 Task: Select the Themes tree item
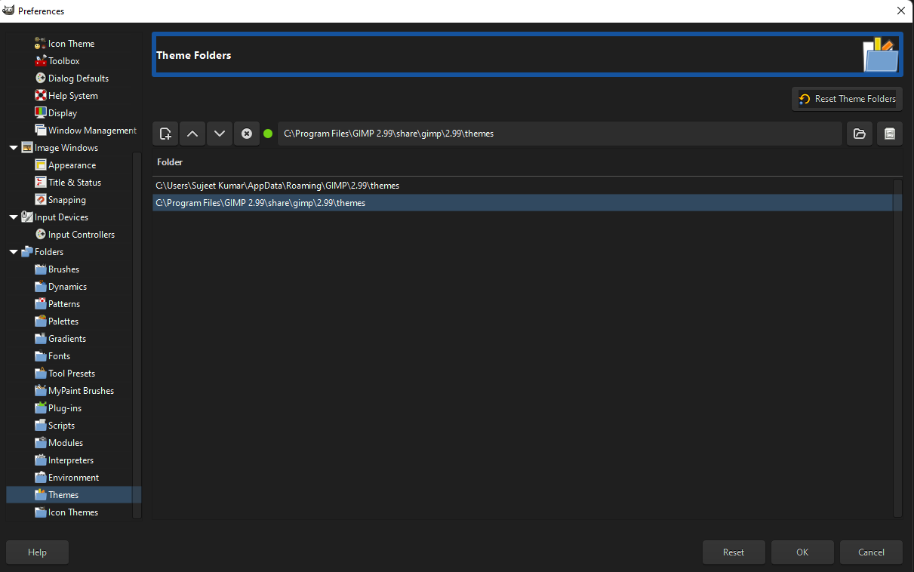click(73, 495)
